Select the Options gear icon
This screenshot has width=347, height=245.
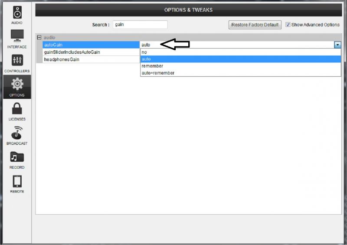point(17,84)
